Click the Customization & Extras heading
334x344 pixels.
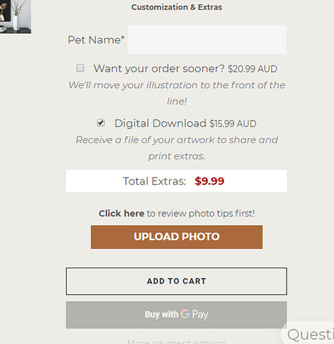click(177, 7)
